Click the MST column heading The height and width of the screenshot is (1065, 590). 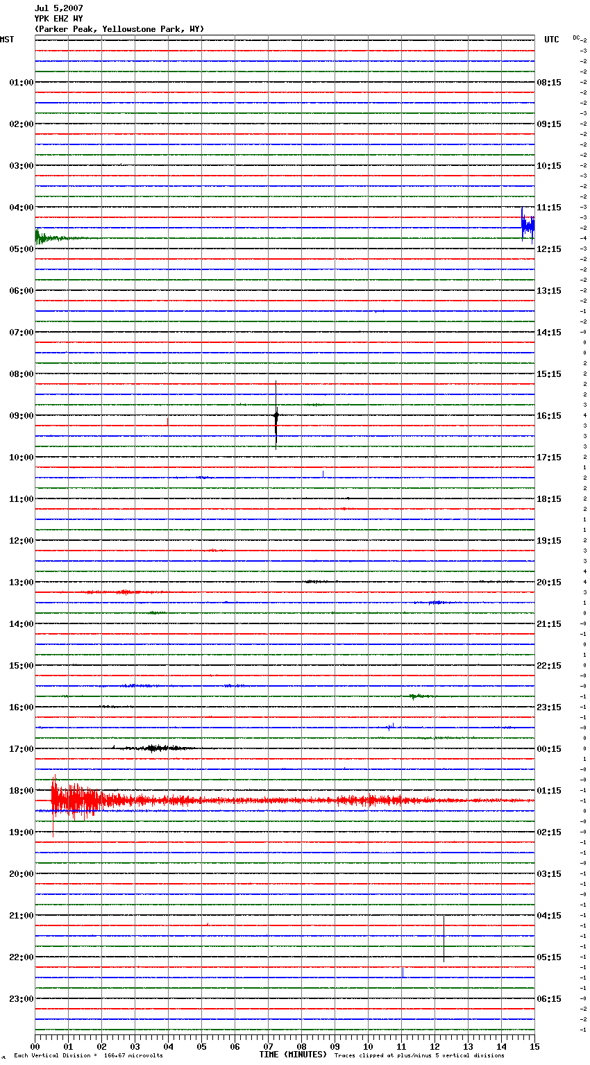point(7,40)
